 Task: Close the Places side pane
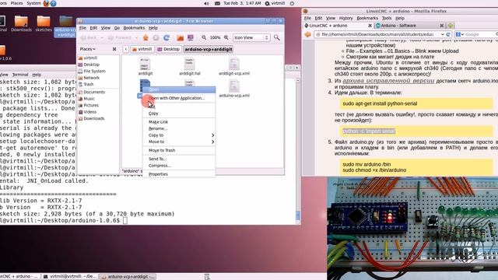(114, 49)
